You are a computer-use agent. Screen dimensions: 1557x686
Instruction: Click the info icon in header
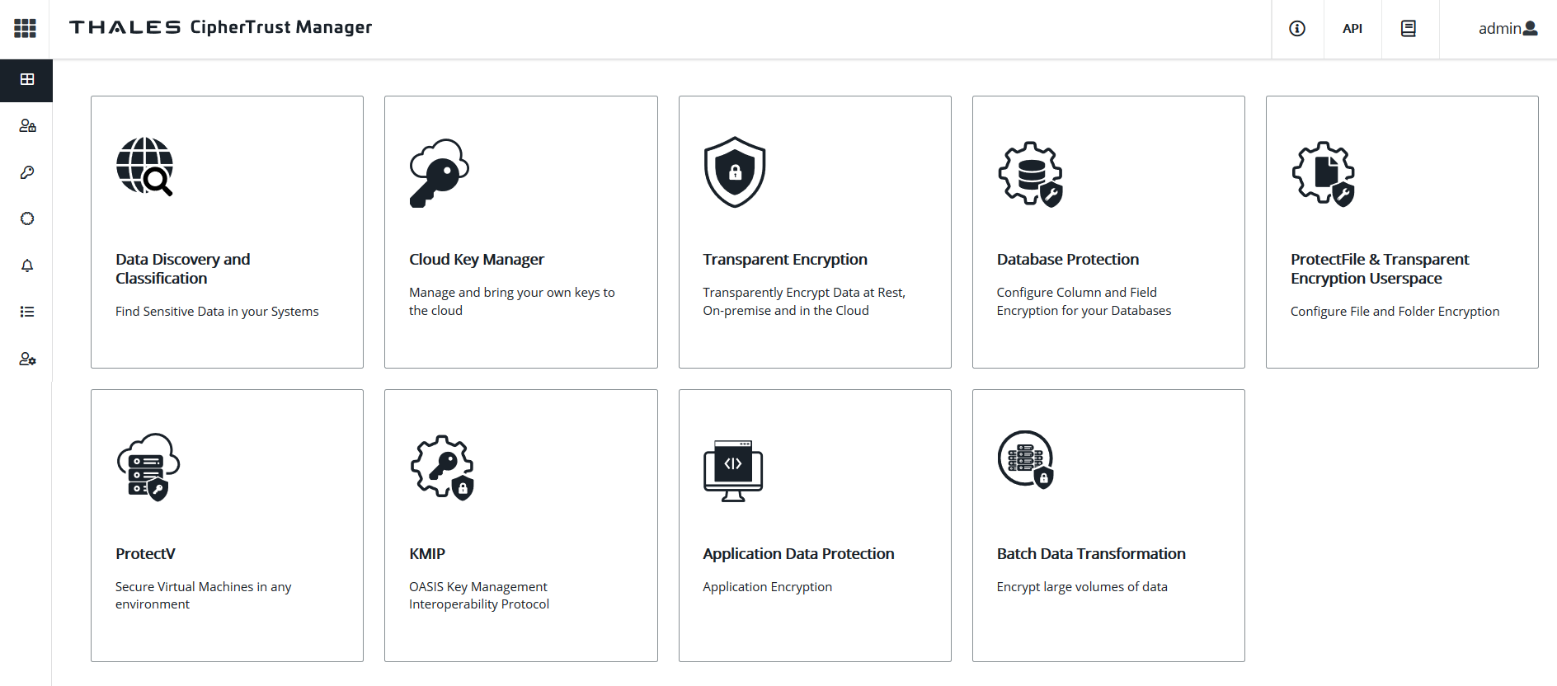(1297, 29)
